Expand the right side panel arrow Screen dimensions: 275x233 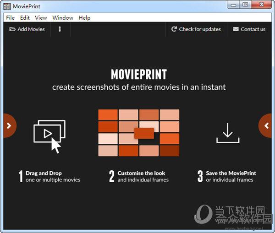[266, 125]
